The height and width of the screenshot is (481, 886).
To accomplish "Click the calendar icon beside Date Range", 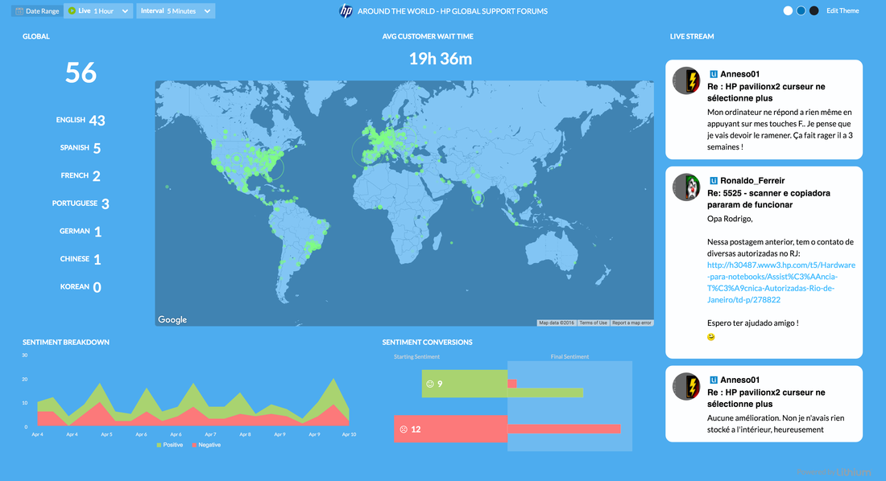I will point(19,11).
